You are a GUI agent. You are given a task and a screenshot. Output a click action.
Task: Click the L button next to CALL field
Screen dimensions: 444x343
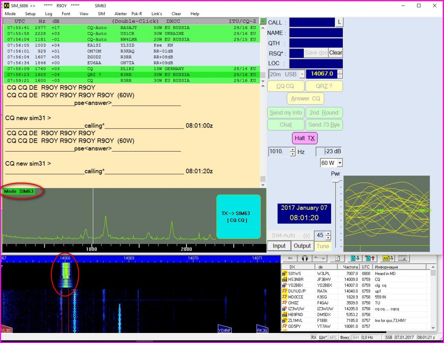point(339,23)
